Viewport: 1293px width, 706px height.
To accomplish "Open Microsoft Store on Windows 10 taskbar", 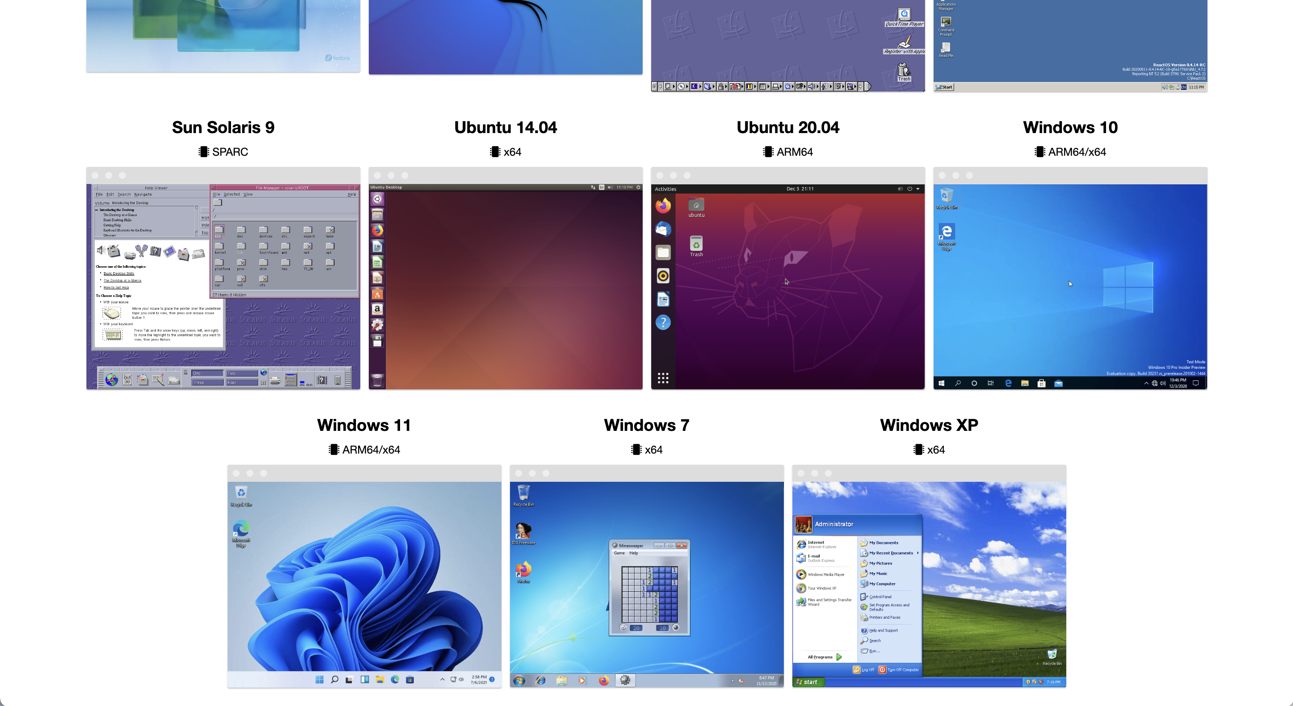I will (1041, 383).
